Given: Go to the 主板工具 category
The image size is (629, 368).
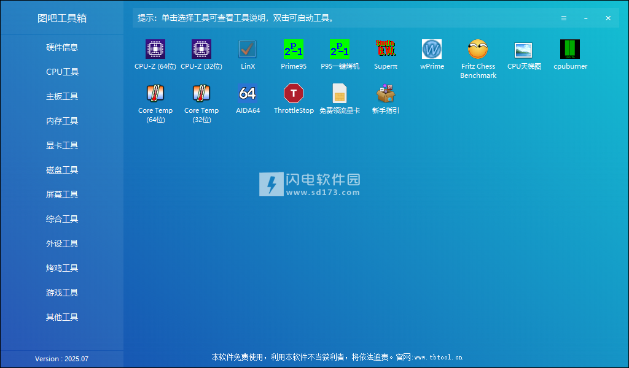Looking at the screenshot, I should tap(62, 96).
